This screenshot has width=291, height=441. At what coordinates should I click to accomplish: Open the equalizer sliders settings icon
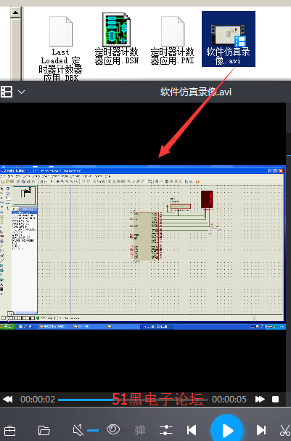click(x=166, y=430)
